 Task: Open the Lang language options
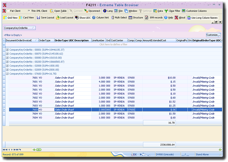pos(108,11)
